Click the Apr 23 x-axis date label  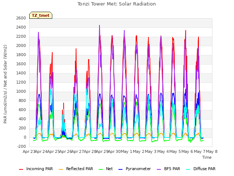pos(29,151)
